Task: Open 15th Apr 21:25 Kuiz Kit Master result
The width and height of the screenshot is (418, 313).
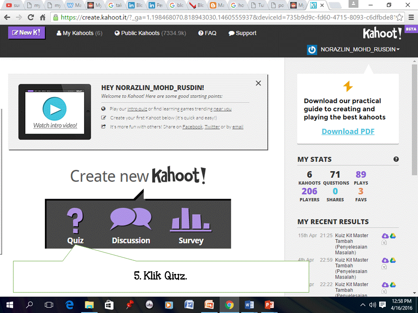Action: click(351, 244)
